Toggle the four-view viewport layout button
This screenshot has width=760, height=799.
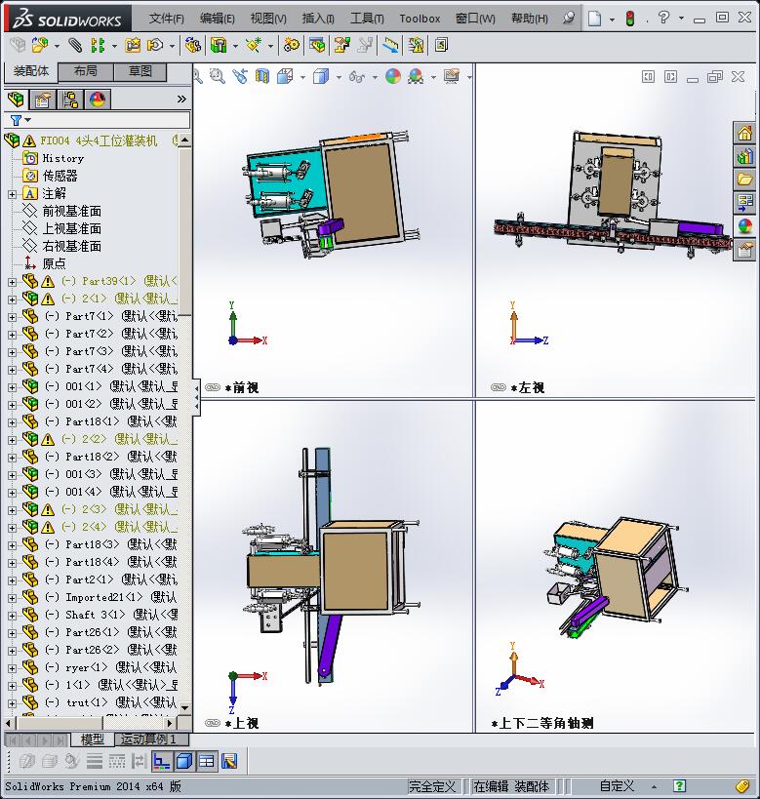(x=207, y=761)
